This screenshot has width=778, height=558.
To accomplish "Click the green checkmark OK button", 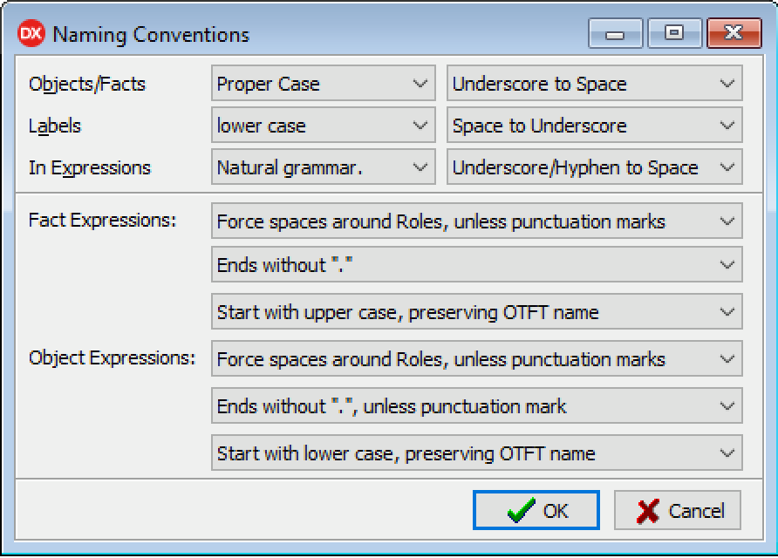I will 536,511.
